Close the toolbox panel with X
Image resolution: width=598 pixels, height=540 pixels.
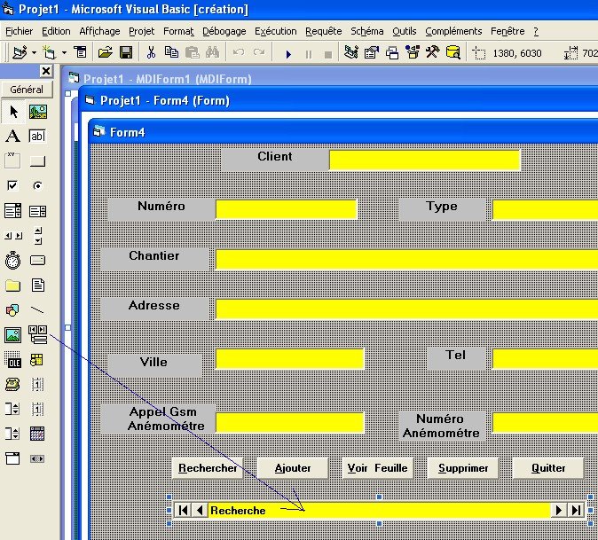[46, 71]
